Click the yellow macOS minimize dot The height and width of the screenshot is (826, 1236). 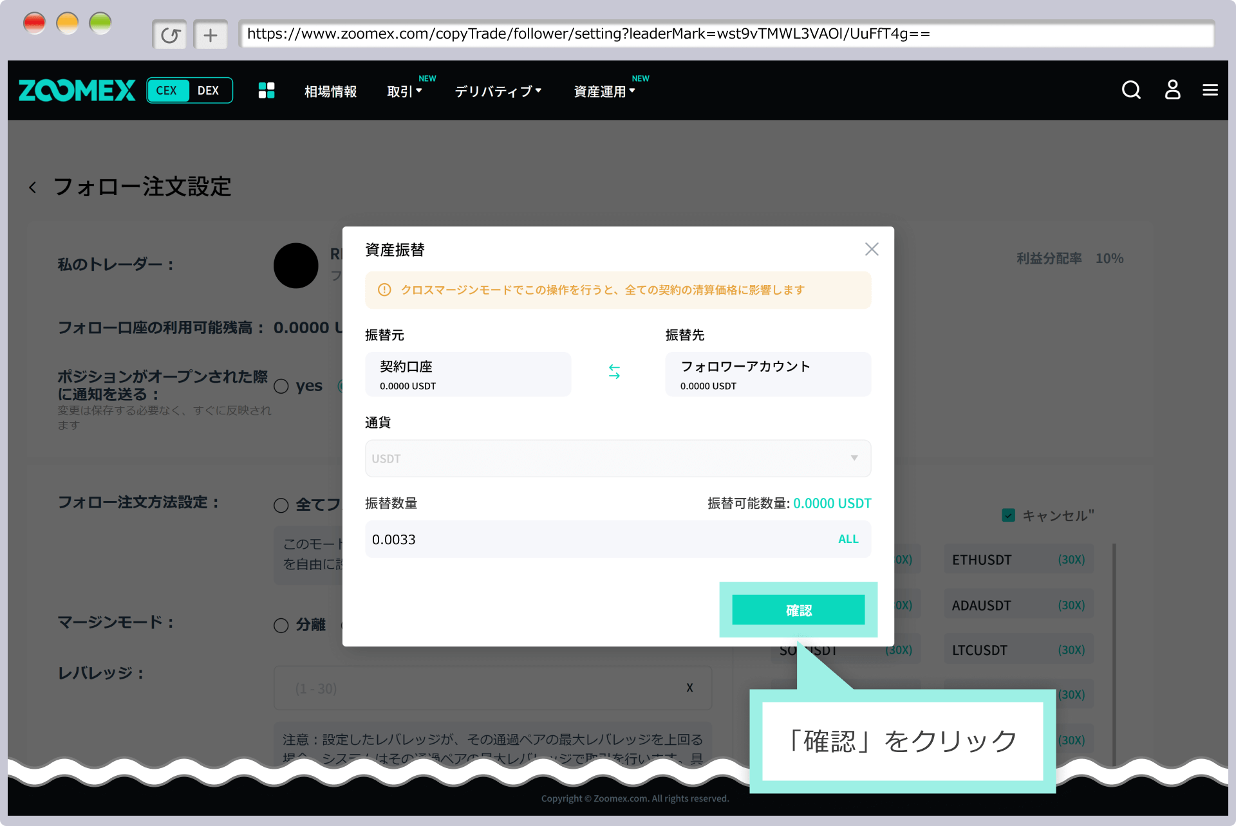pyautogui.click(x=68, y=24)
